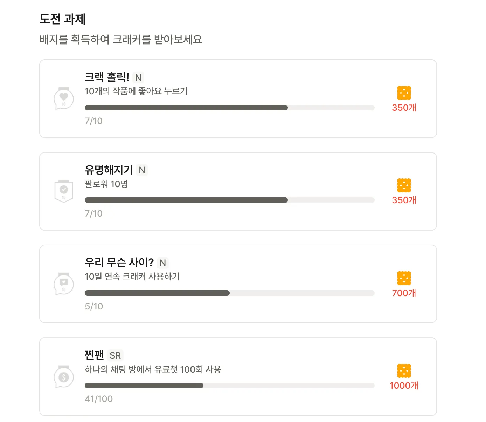The width and height of the screenshot is (486, 422).
Task: Open the 크랙 홀릭! challenge title
Action: [x=107, y=77]
